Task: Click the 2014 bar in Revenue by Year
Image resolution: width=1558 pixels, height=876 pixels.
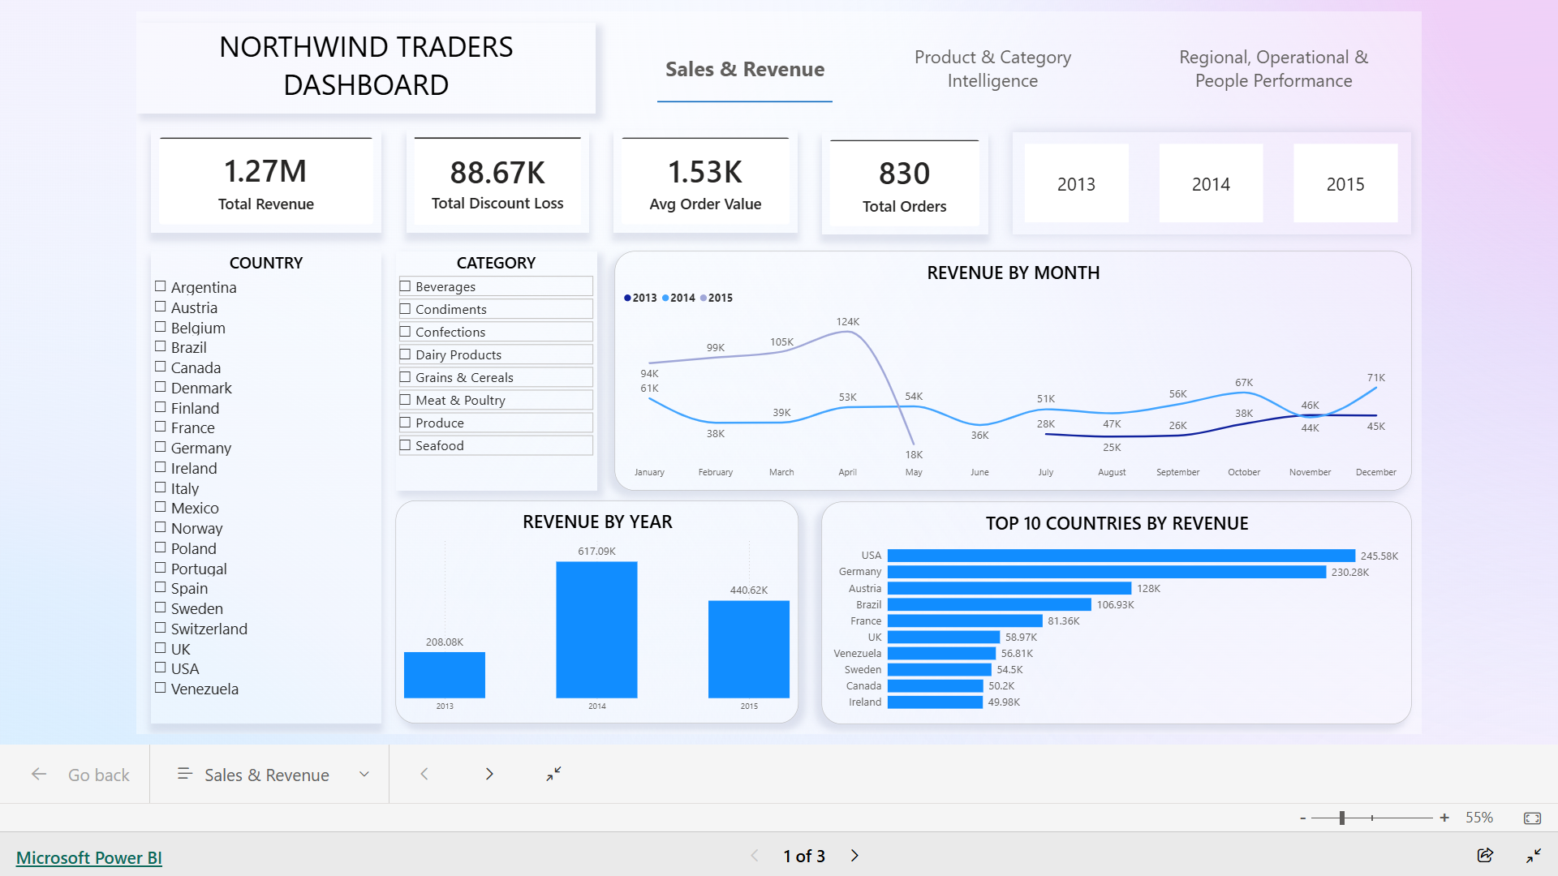Action: tap(596, 629)
